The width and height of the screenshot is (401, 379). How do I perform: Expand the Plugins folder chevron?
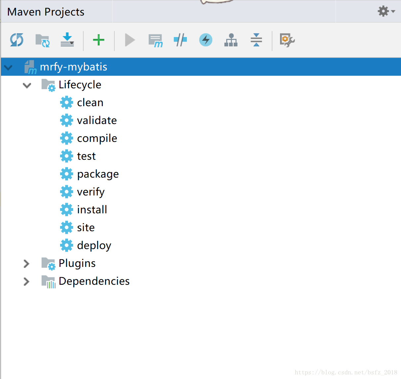26,264
